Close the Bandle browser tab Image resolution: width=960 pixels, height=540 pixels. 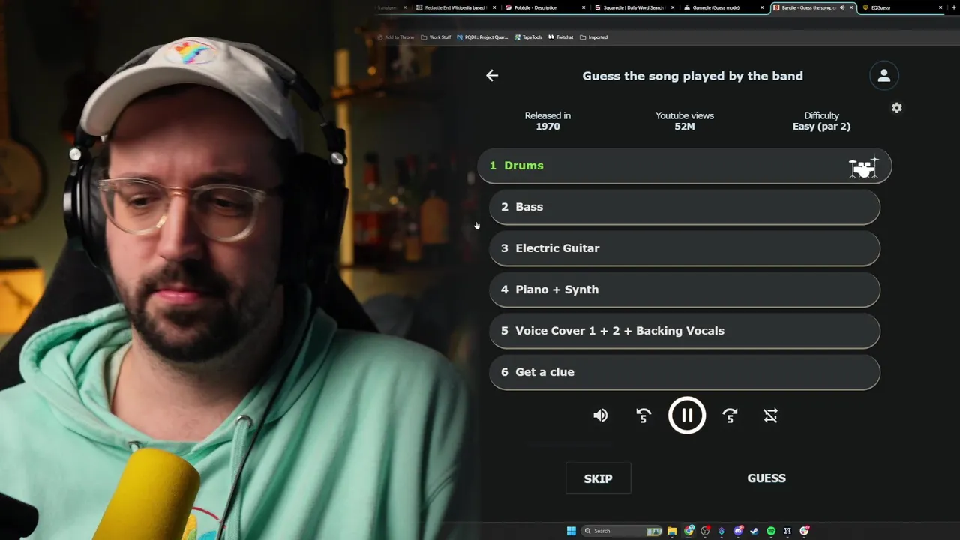pyautogui.click(x=851, y=7)
